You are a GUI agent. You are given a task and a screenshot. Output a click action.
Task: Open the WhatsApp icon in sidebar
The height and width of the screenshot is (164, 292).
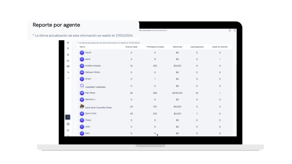(68, 124)
